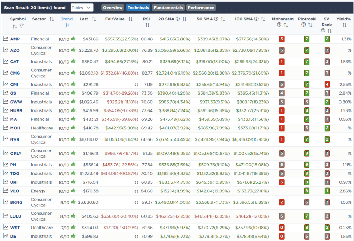Show help for 20 SMA
This screenshot has height=241, width=354.
[178, 19]
